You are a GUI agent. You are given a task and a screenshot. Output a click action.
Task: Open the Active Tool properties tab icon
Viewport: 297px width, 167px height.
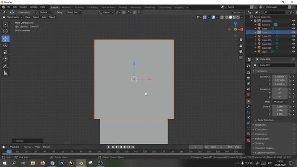coord(249,66)
